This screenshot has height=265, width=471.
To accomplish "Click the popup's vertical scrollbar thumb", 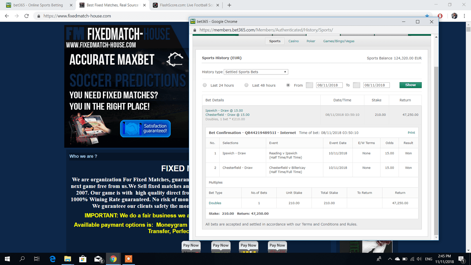I will 436,147.
